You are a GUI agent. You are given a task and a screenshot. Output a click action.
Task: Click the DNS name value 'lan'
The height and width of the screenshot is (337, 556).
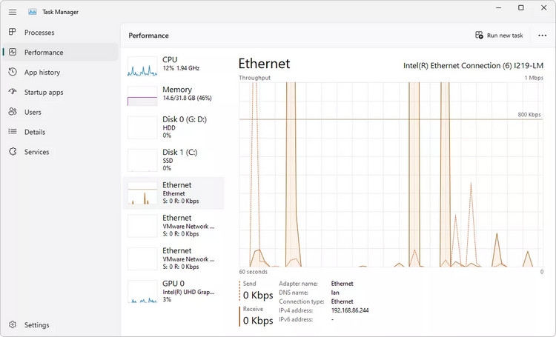[x=335, y=293]
